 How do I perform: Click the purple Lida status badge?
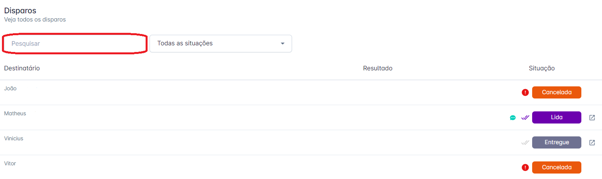(x=556, y=118)
